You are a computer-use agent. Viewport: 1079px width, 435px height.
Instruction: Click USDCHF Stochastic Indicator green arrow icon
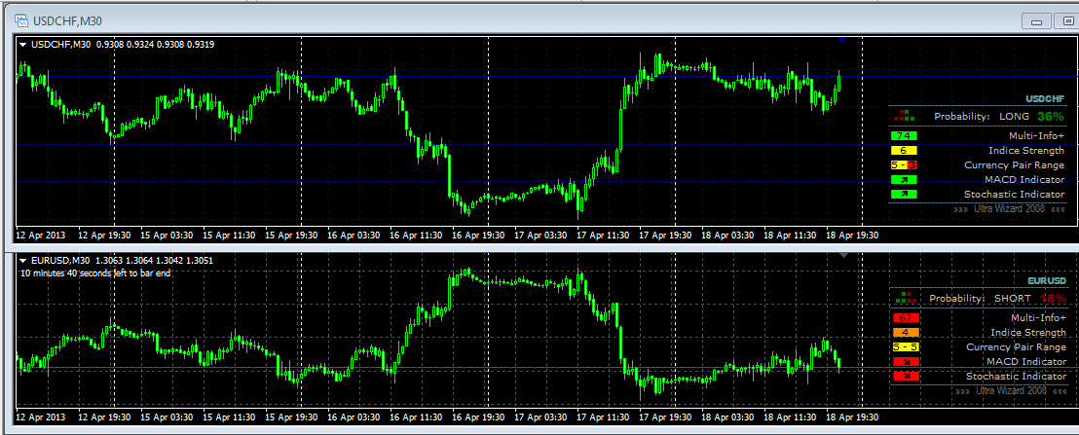(x=904, y=195)
